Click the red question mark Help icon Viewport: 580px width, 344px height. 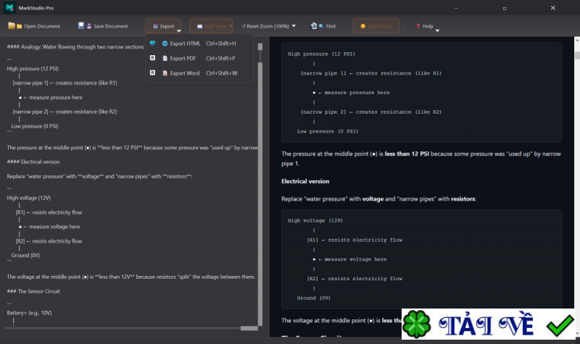point(418,26)
